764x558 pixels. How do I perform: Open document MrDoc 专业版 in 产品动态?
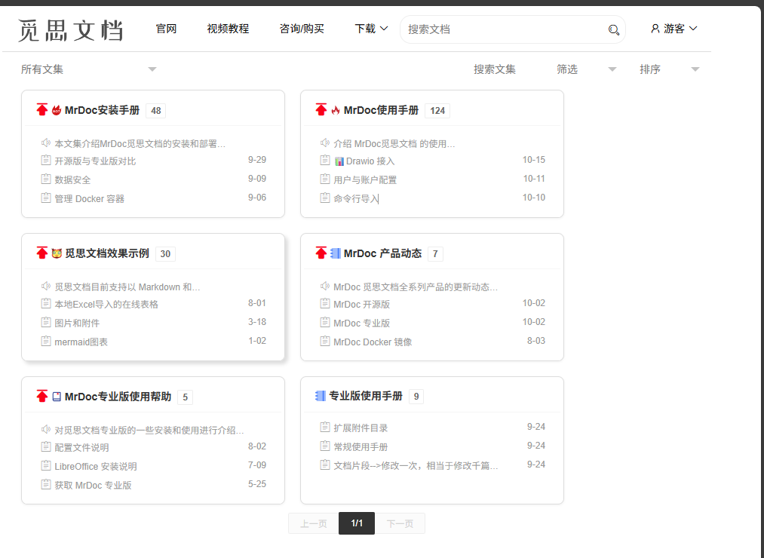tap(361, 323)
